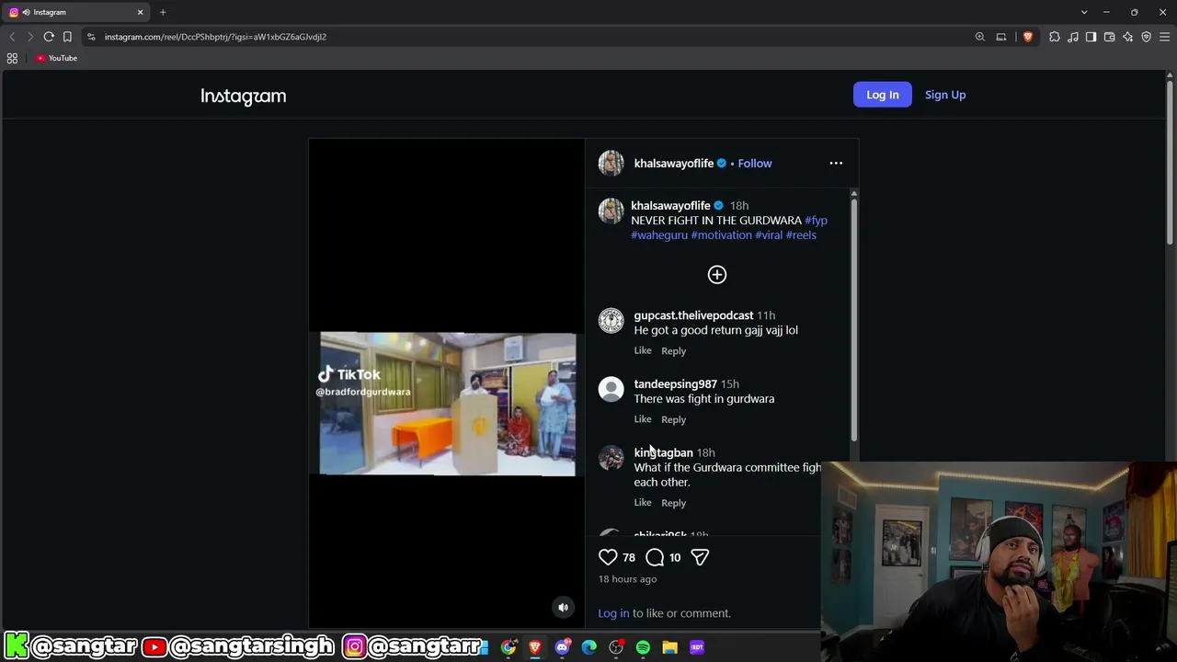The image size is (1177, 662).
Task: Click the zoom magnifier icon in address bar
Action: (x=980, y=37)
